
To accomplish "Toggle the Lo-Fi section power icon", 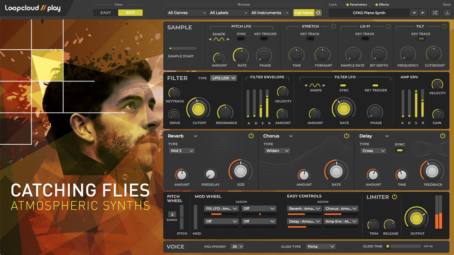I will coord(388,26).
